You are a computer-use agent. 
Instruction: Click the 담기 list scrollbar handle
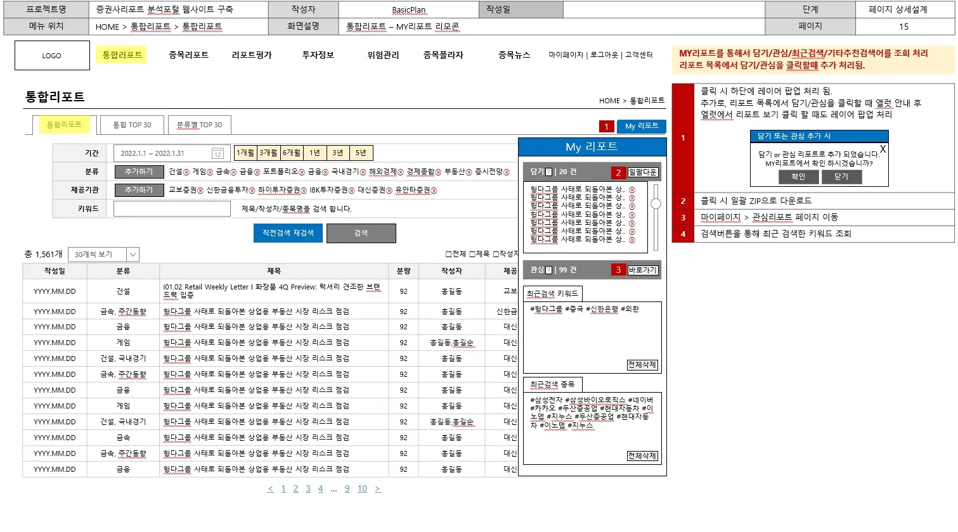click(656, 203)
